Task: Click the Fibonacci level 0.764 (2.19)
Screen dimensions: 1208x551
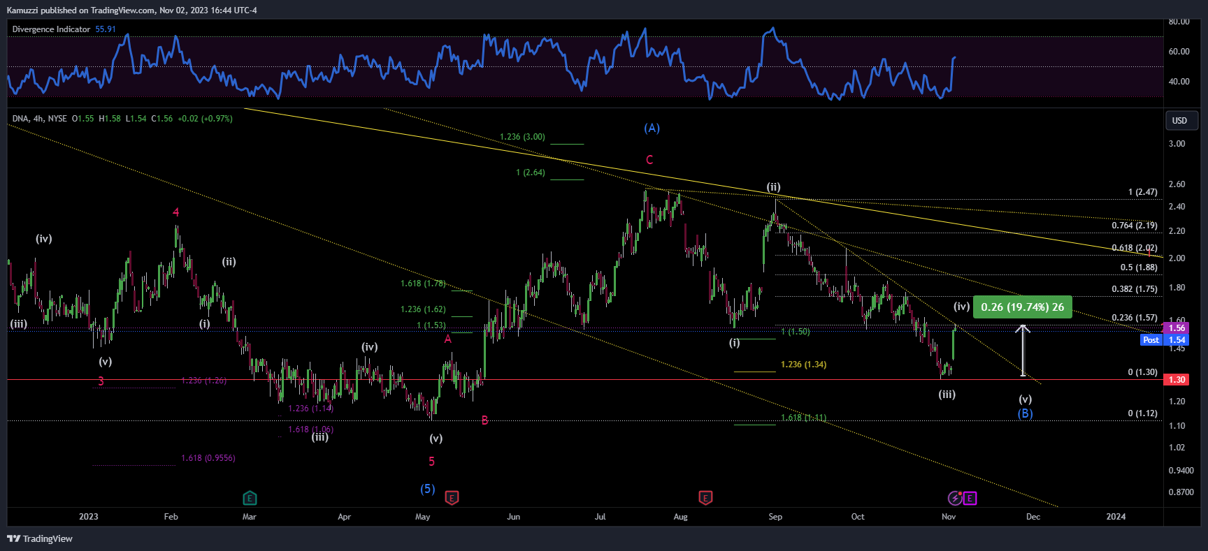Action: point(1135,226)
